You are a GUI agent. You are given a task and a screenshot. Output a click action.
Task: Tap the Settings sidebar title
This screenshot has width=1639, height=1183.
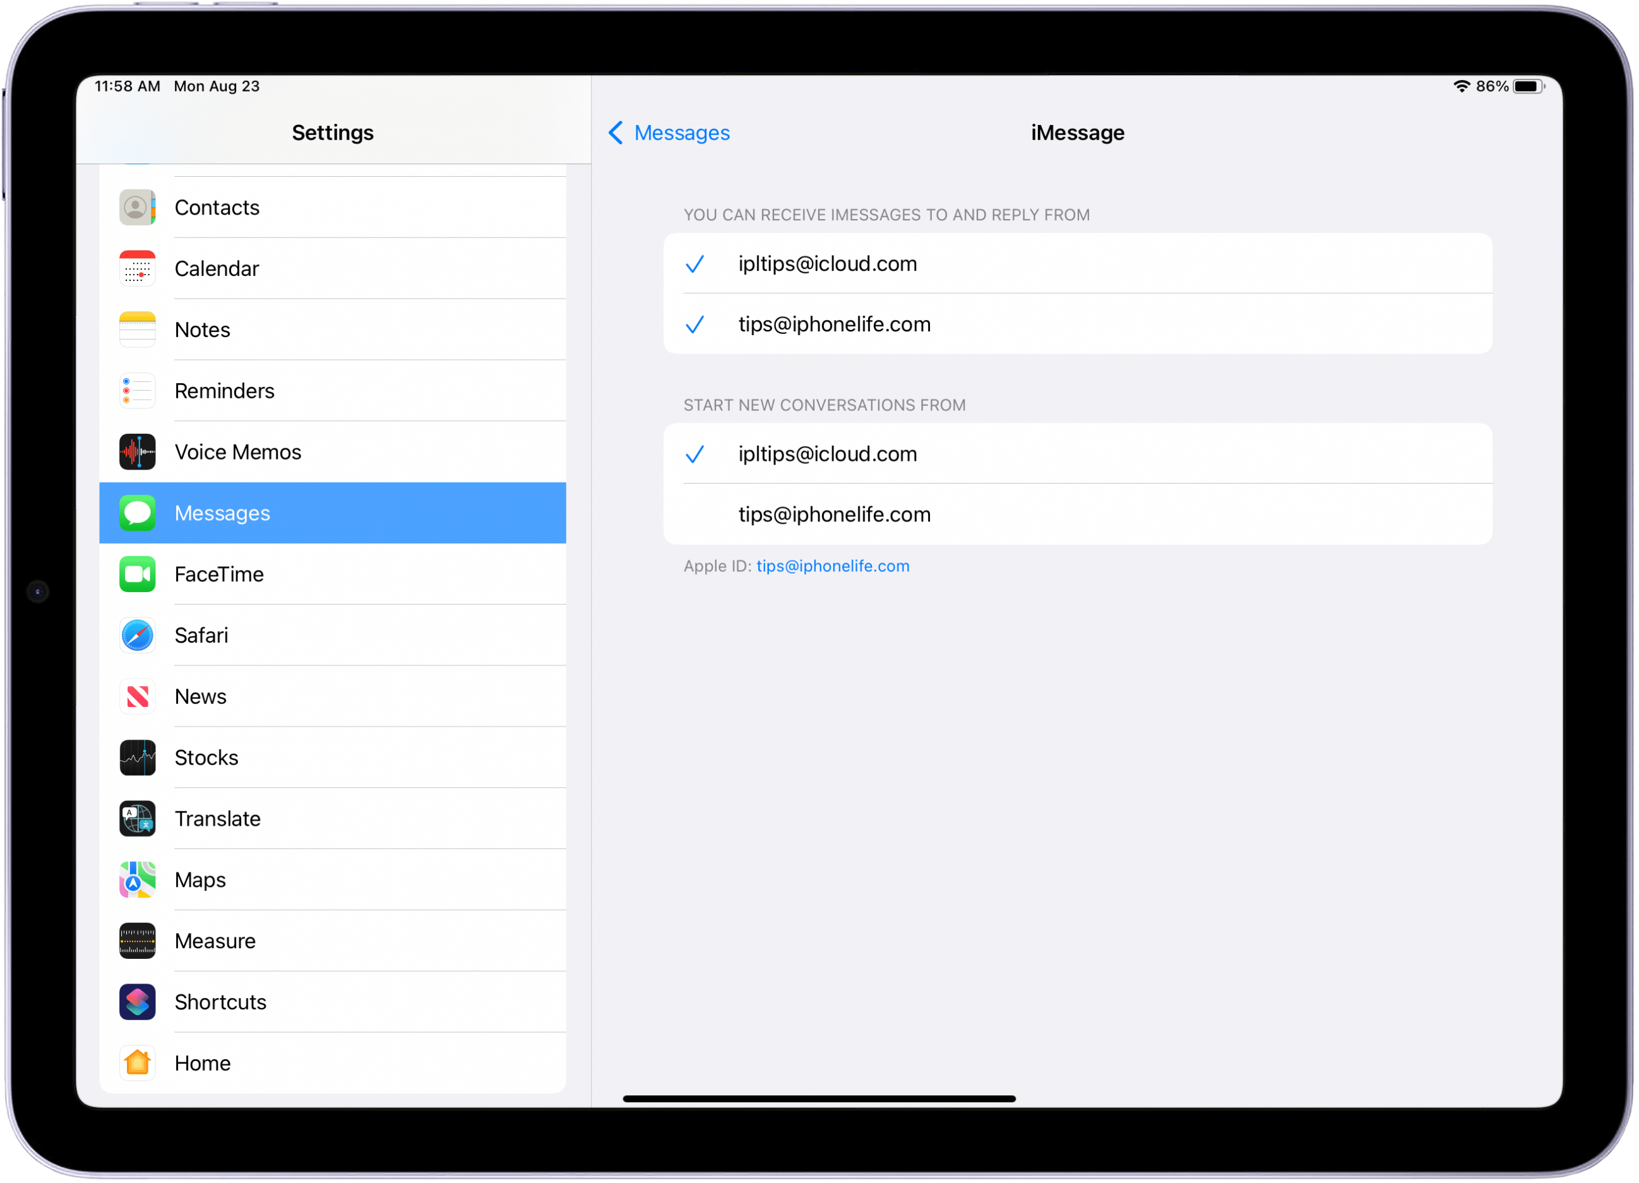(x=333, y=133)
